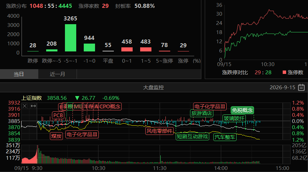Viewport: 308px width, 172px height.
Task: Select the 2026-9-15 date field
Action: [x=282, y=87]
